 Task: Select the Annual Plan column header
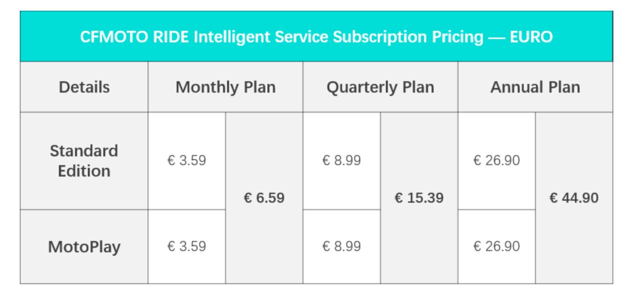(x=535, y=87)
